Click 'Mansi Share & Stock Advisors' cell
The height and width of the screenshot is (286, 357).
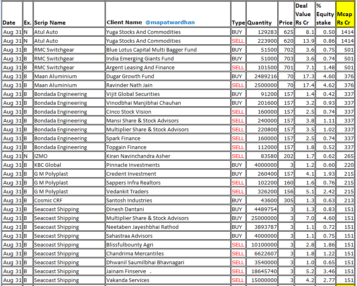pyautogui.click(x=168, y=120)
